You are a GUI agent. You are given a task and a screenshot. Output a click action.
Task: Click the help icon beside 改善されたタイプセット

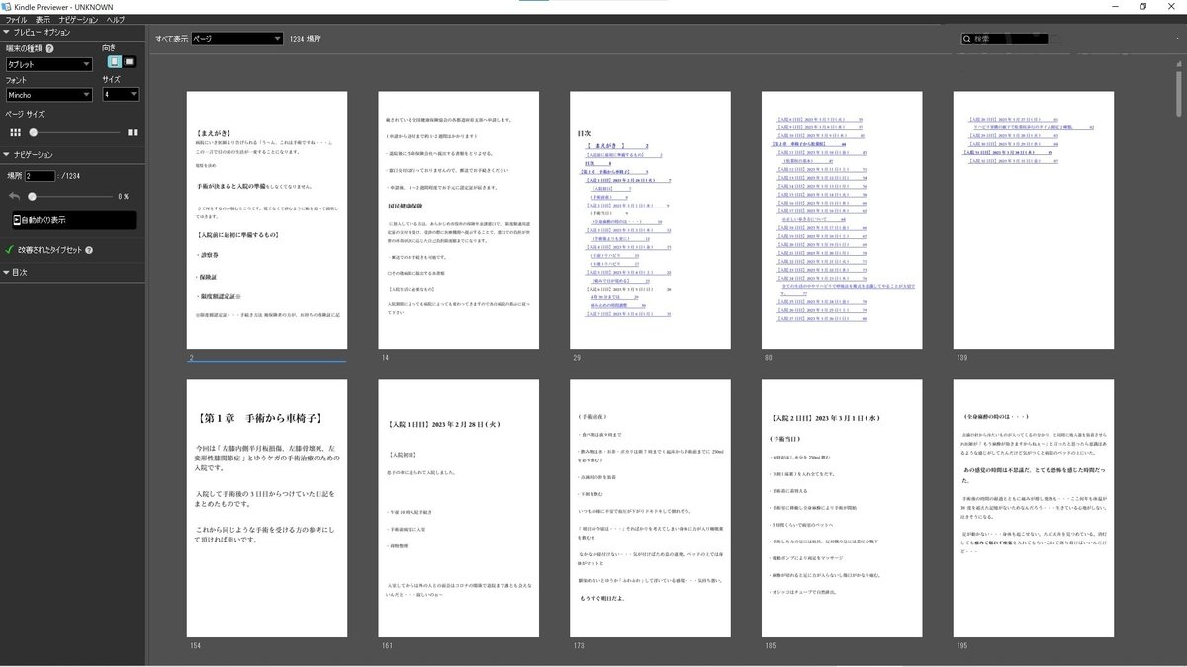(89, 250)
